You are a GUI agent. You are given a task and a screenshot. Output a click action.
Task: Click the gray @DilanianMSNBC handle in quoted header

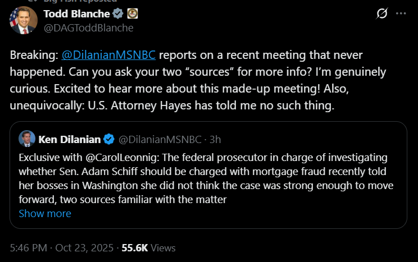click(160, 138)
